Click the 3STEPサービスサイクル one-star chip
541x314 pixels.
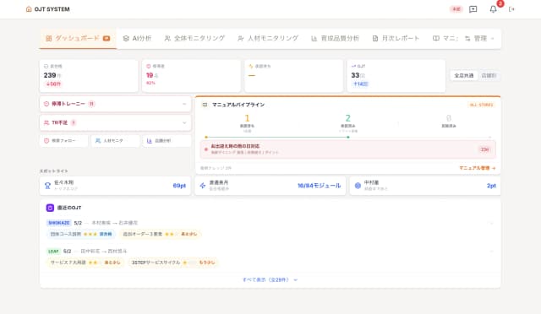(x=173, y=263)
